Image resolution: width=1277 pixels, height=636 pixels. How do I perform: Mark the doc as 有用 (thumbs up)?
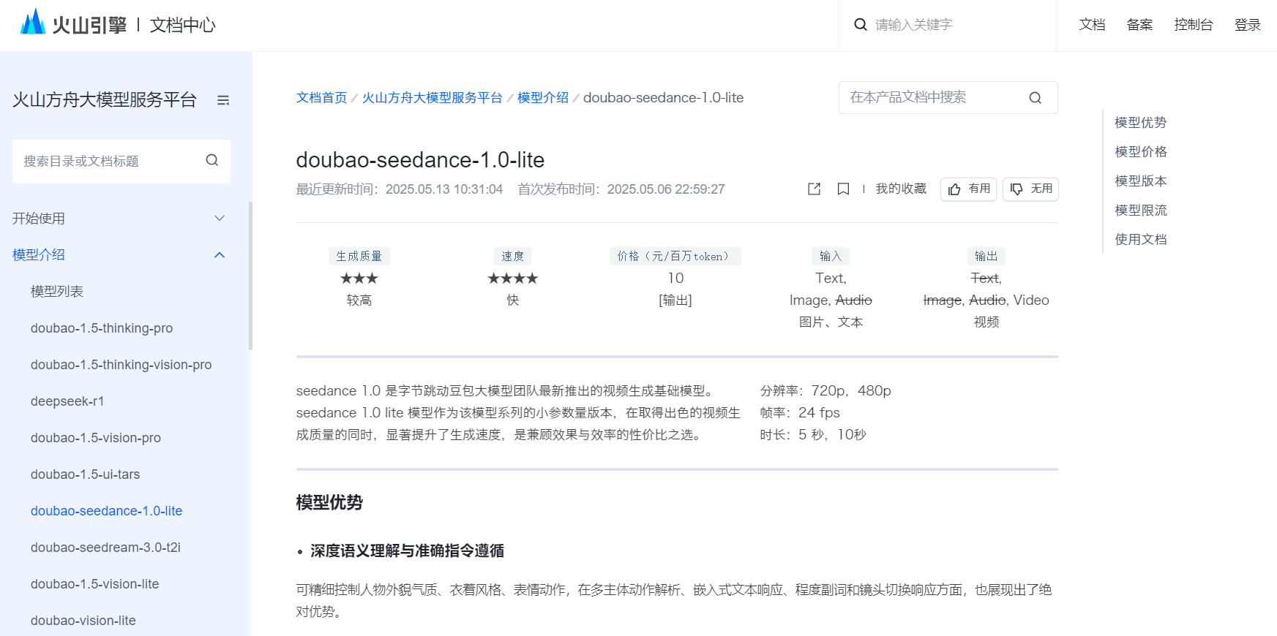[x=968, y=189]
